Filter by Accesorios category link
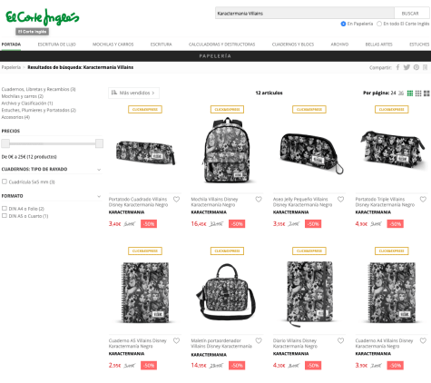This screenshot has height=383, width=431. tap(15, 117)
